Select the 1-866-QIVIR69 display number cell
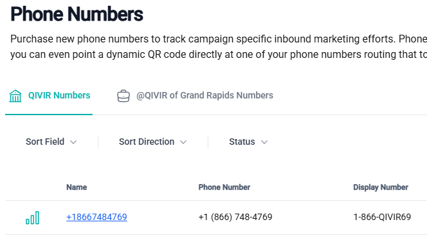The width and height of the screenshot is (427, 240). coord(382,217)
